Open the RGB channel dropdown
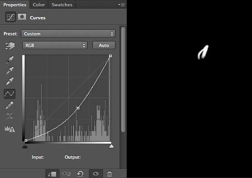252x178 pixels. tap(55, 45)
